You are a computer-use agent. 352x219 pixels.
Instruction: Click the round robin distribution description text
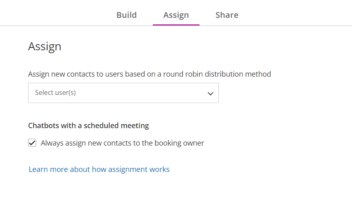(149, 74)
